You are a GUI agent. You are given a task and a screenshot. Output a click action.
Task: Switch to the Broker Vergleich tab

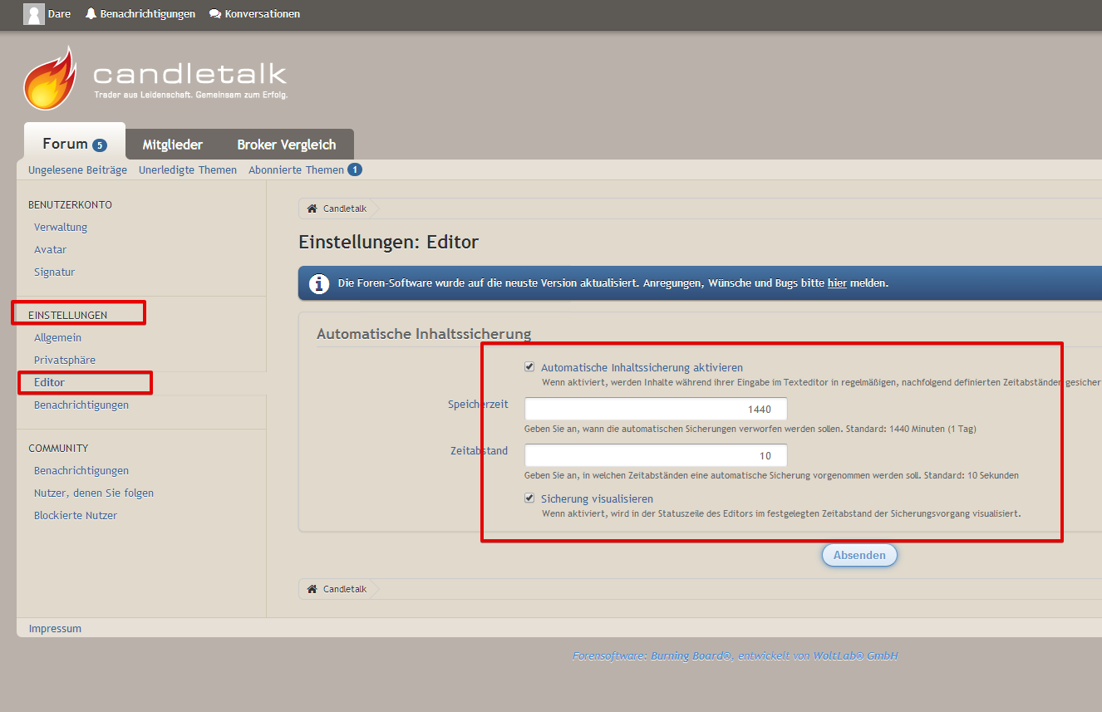[286, 145]
